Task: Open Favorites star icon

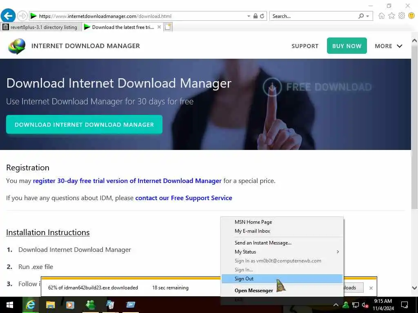Action: (391, 16)
